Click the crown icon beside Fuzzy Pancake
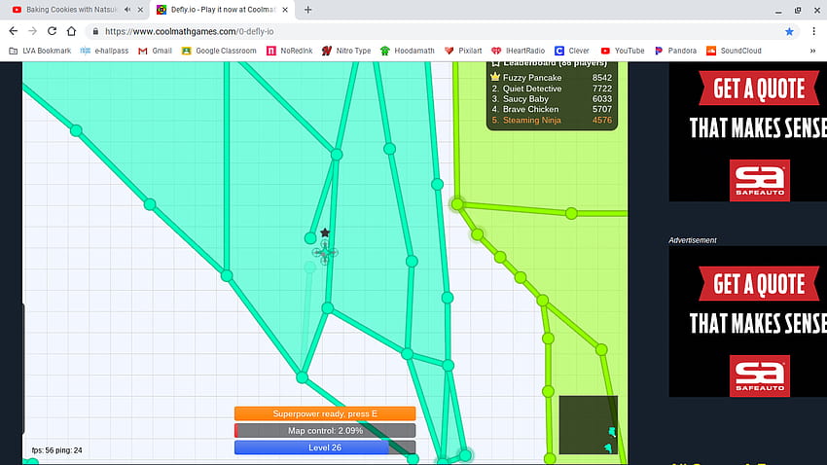The height and width of the screenshot is (465, 827). coord(494,77)
